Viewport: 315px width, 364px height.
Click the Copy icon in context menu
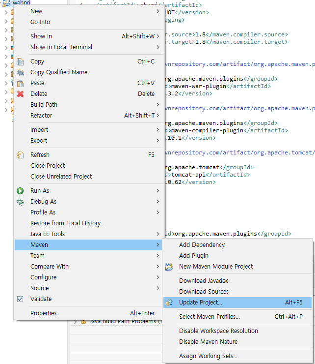(20, 61)
